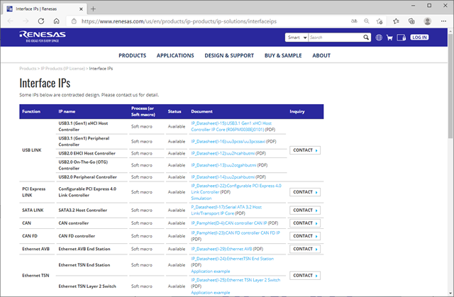Expand the Smart search type dropdown
This screenshot has width=454, height=297.
pos(297,38)
